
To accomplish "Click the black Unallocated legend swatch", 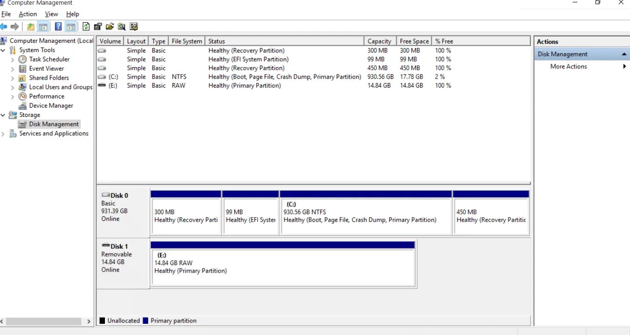I will pyautogui.click(x=102, y=321).
